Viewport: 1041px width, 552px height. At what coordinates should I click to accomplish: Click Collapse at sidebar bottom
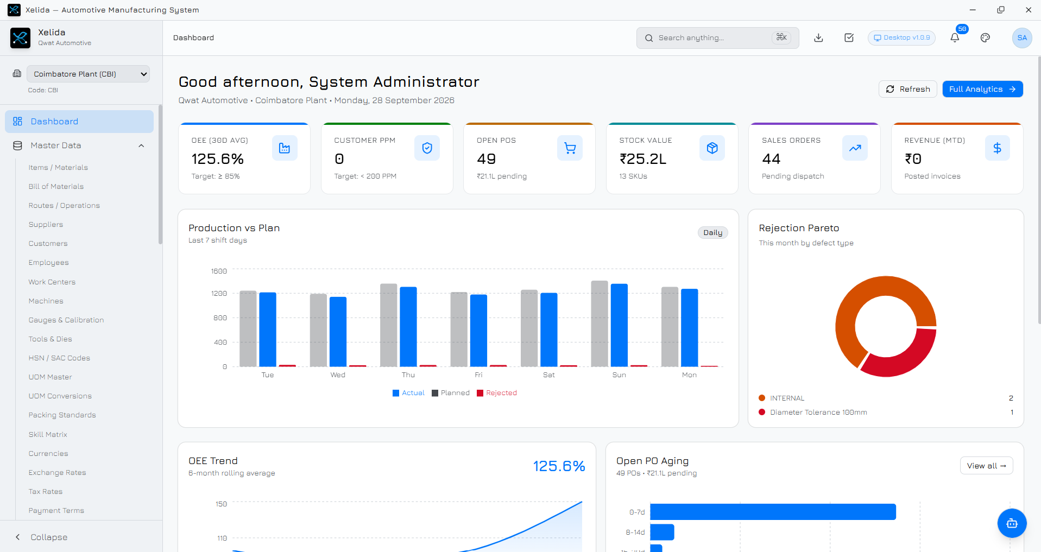click(49, 537)
